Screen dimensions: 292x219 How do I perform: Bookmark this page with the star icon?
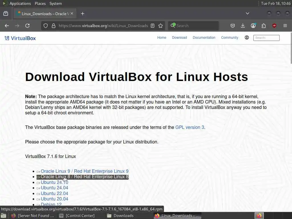pyautogui.click(x=161, y=26)
